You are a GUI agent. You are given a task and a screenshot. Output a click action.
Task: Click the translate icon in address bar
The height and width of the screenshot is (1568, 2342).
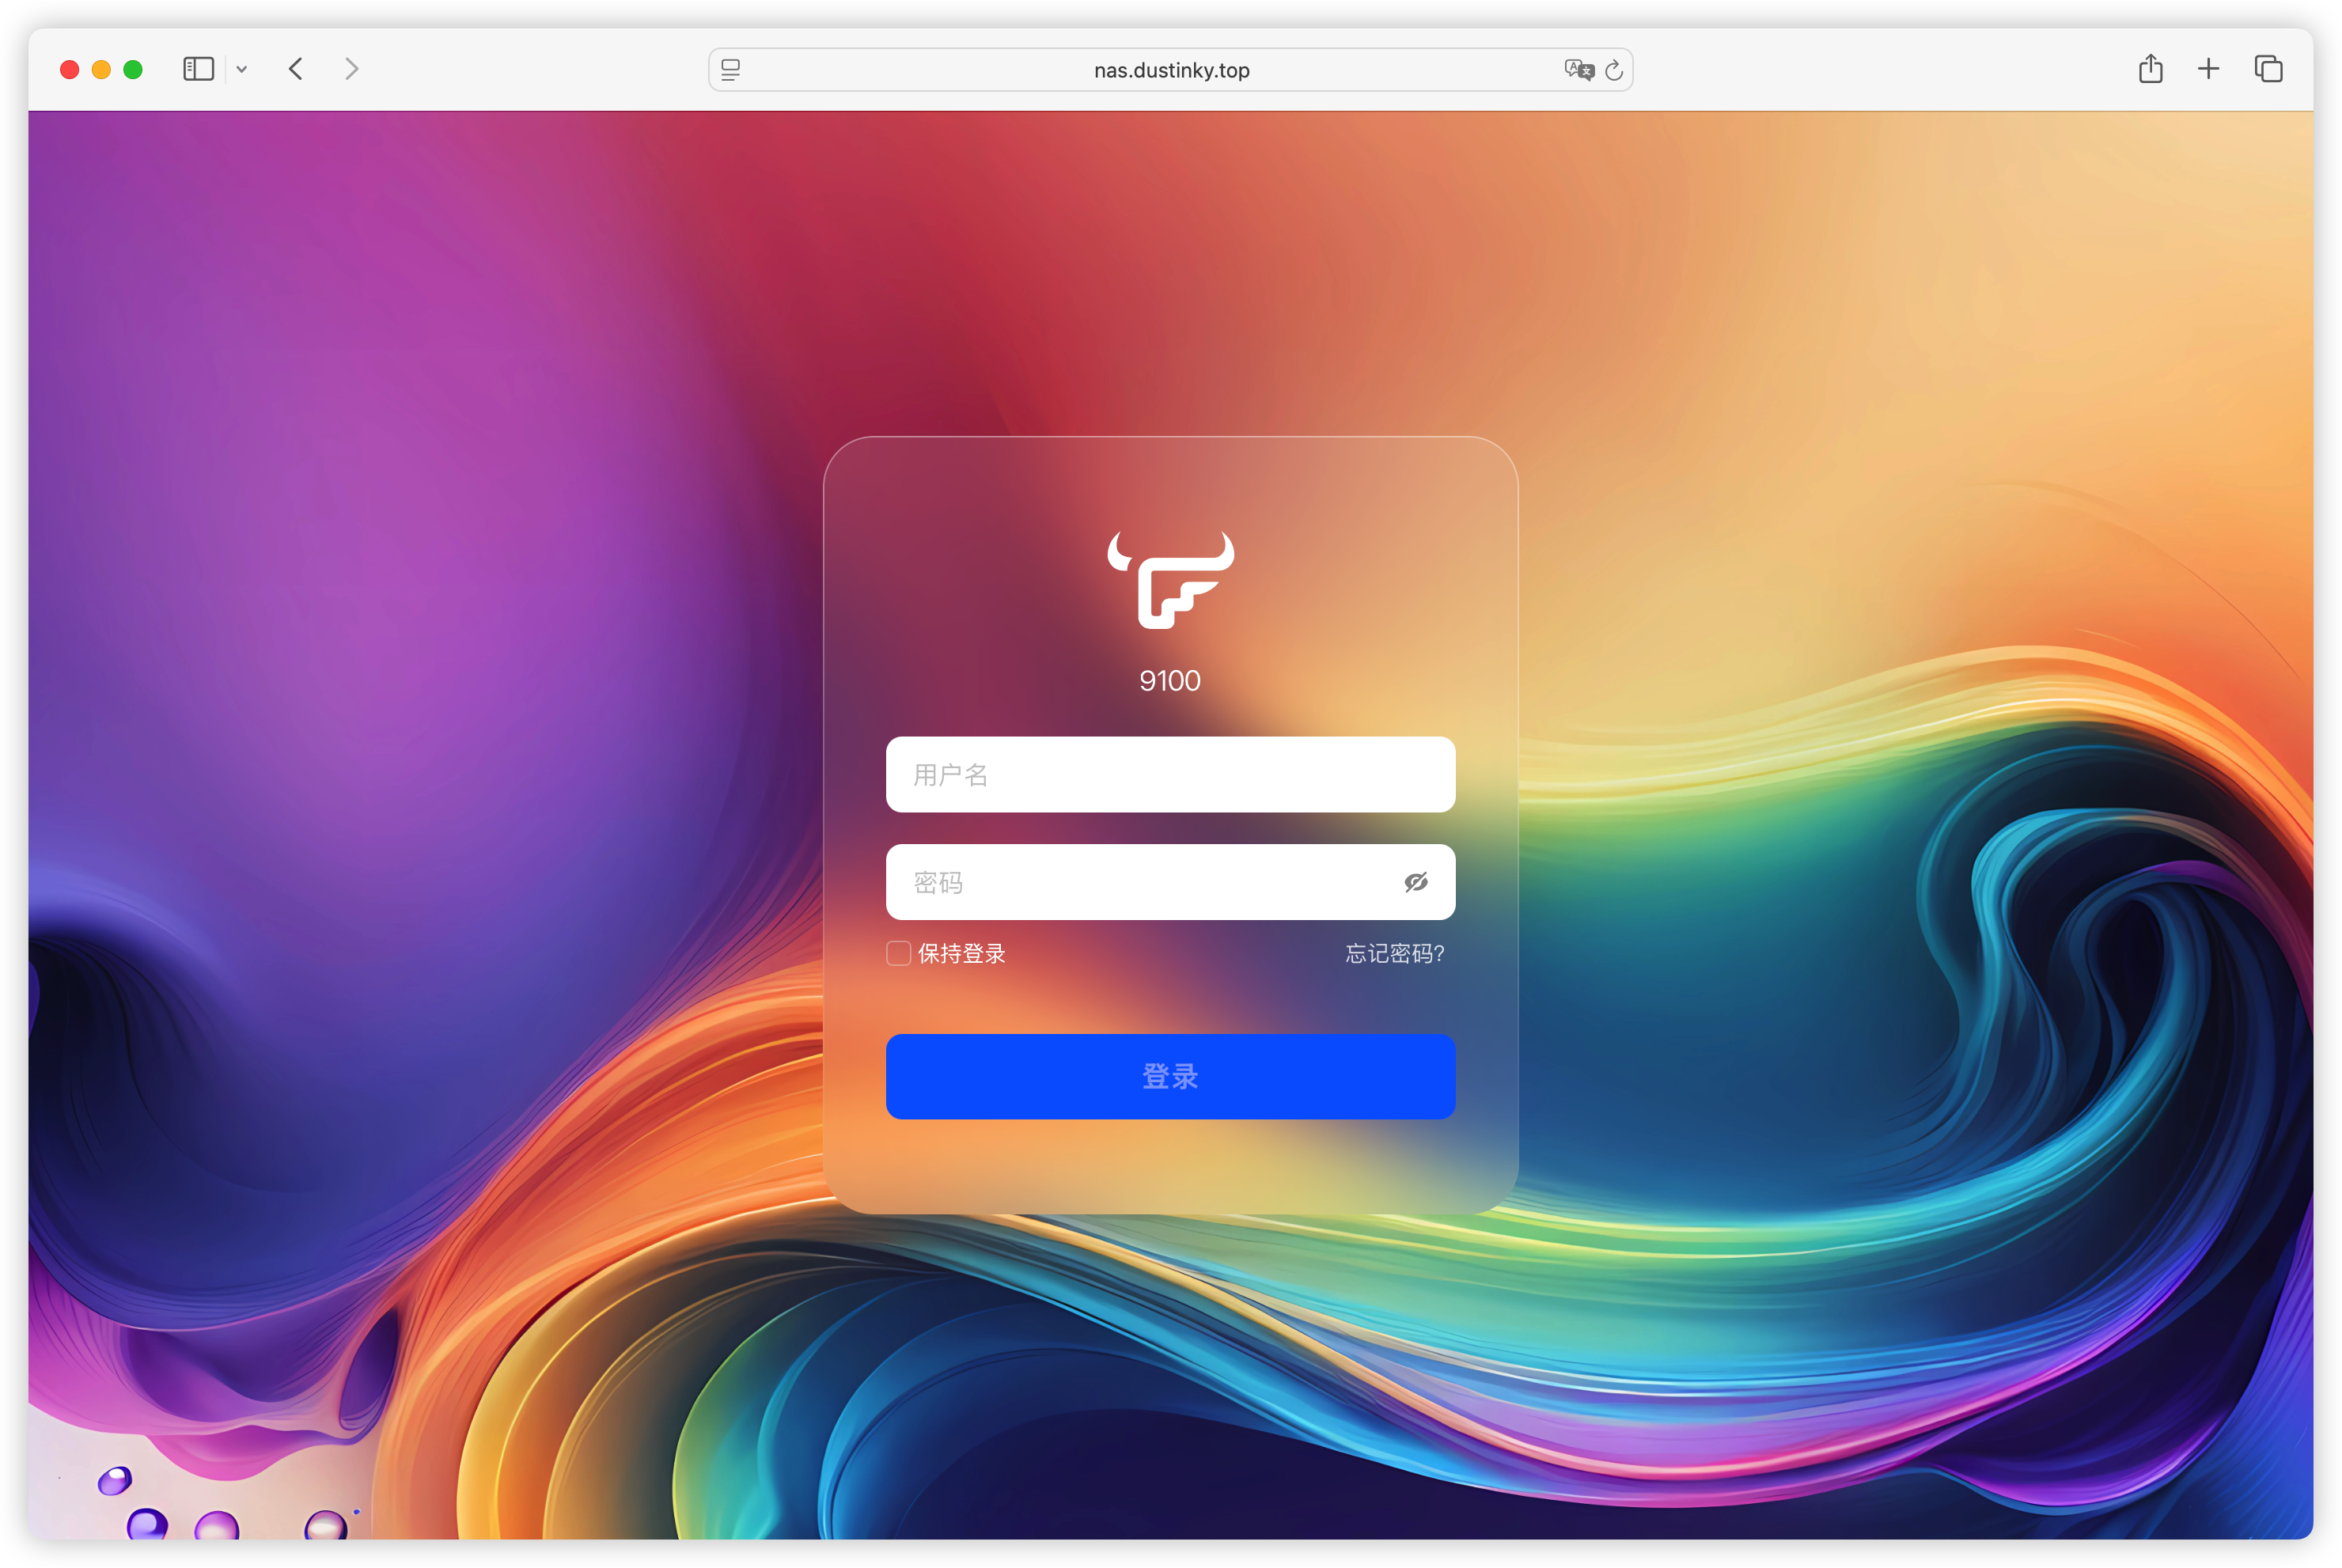pos(1579,70)
